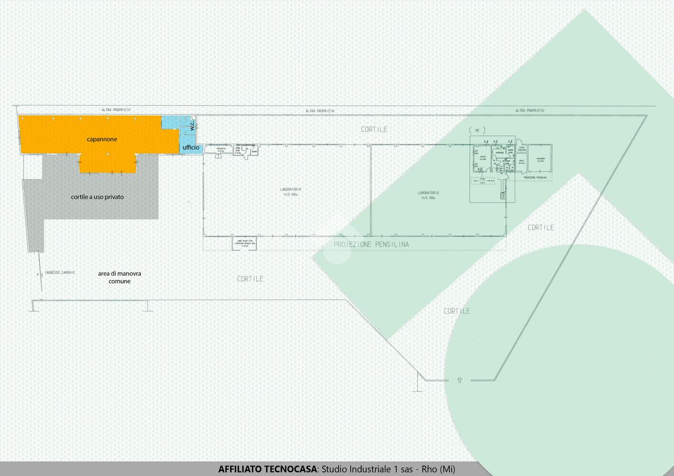Click the small boxed note below the laboratory wall
Viewport: 674px width, 476px height.
click(x=245, y=243)
